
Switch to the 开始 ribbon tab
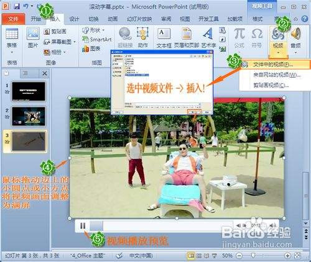35,19
